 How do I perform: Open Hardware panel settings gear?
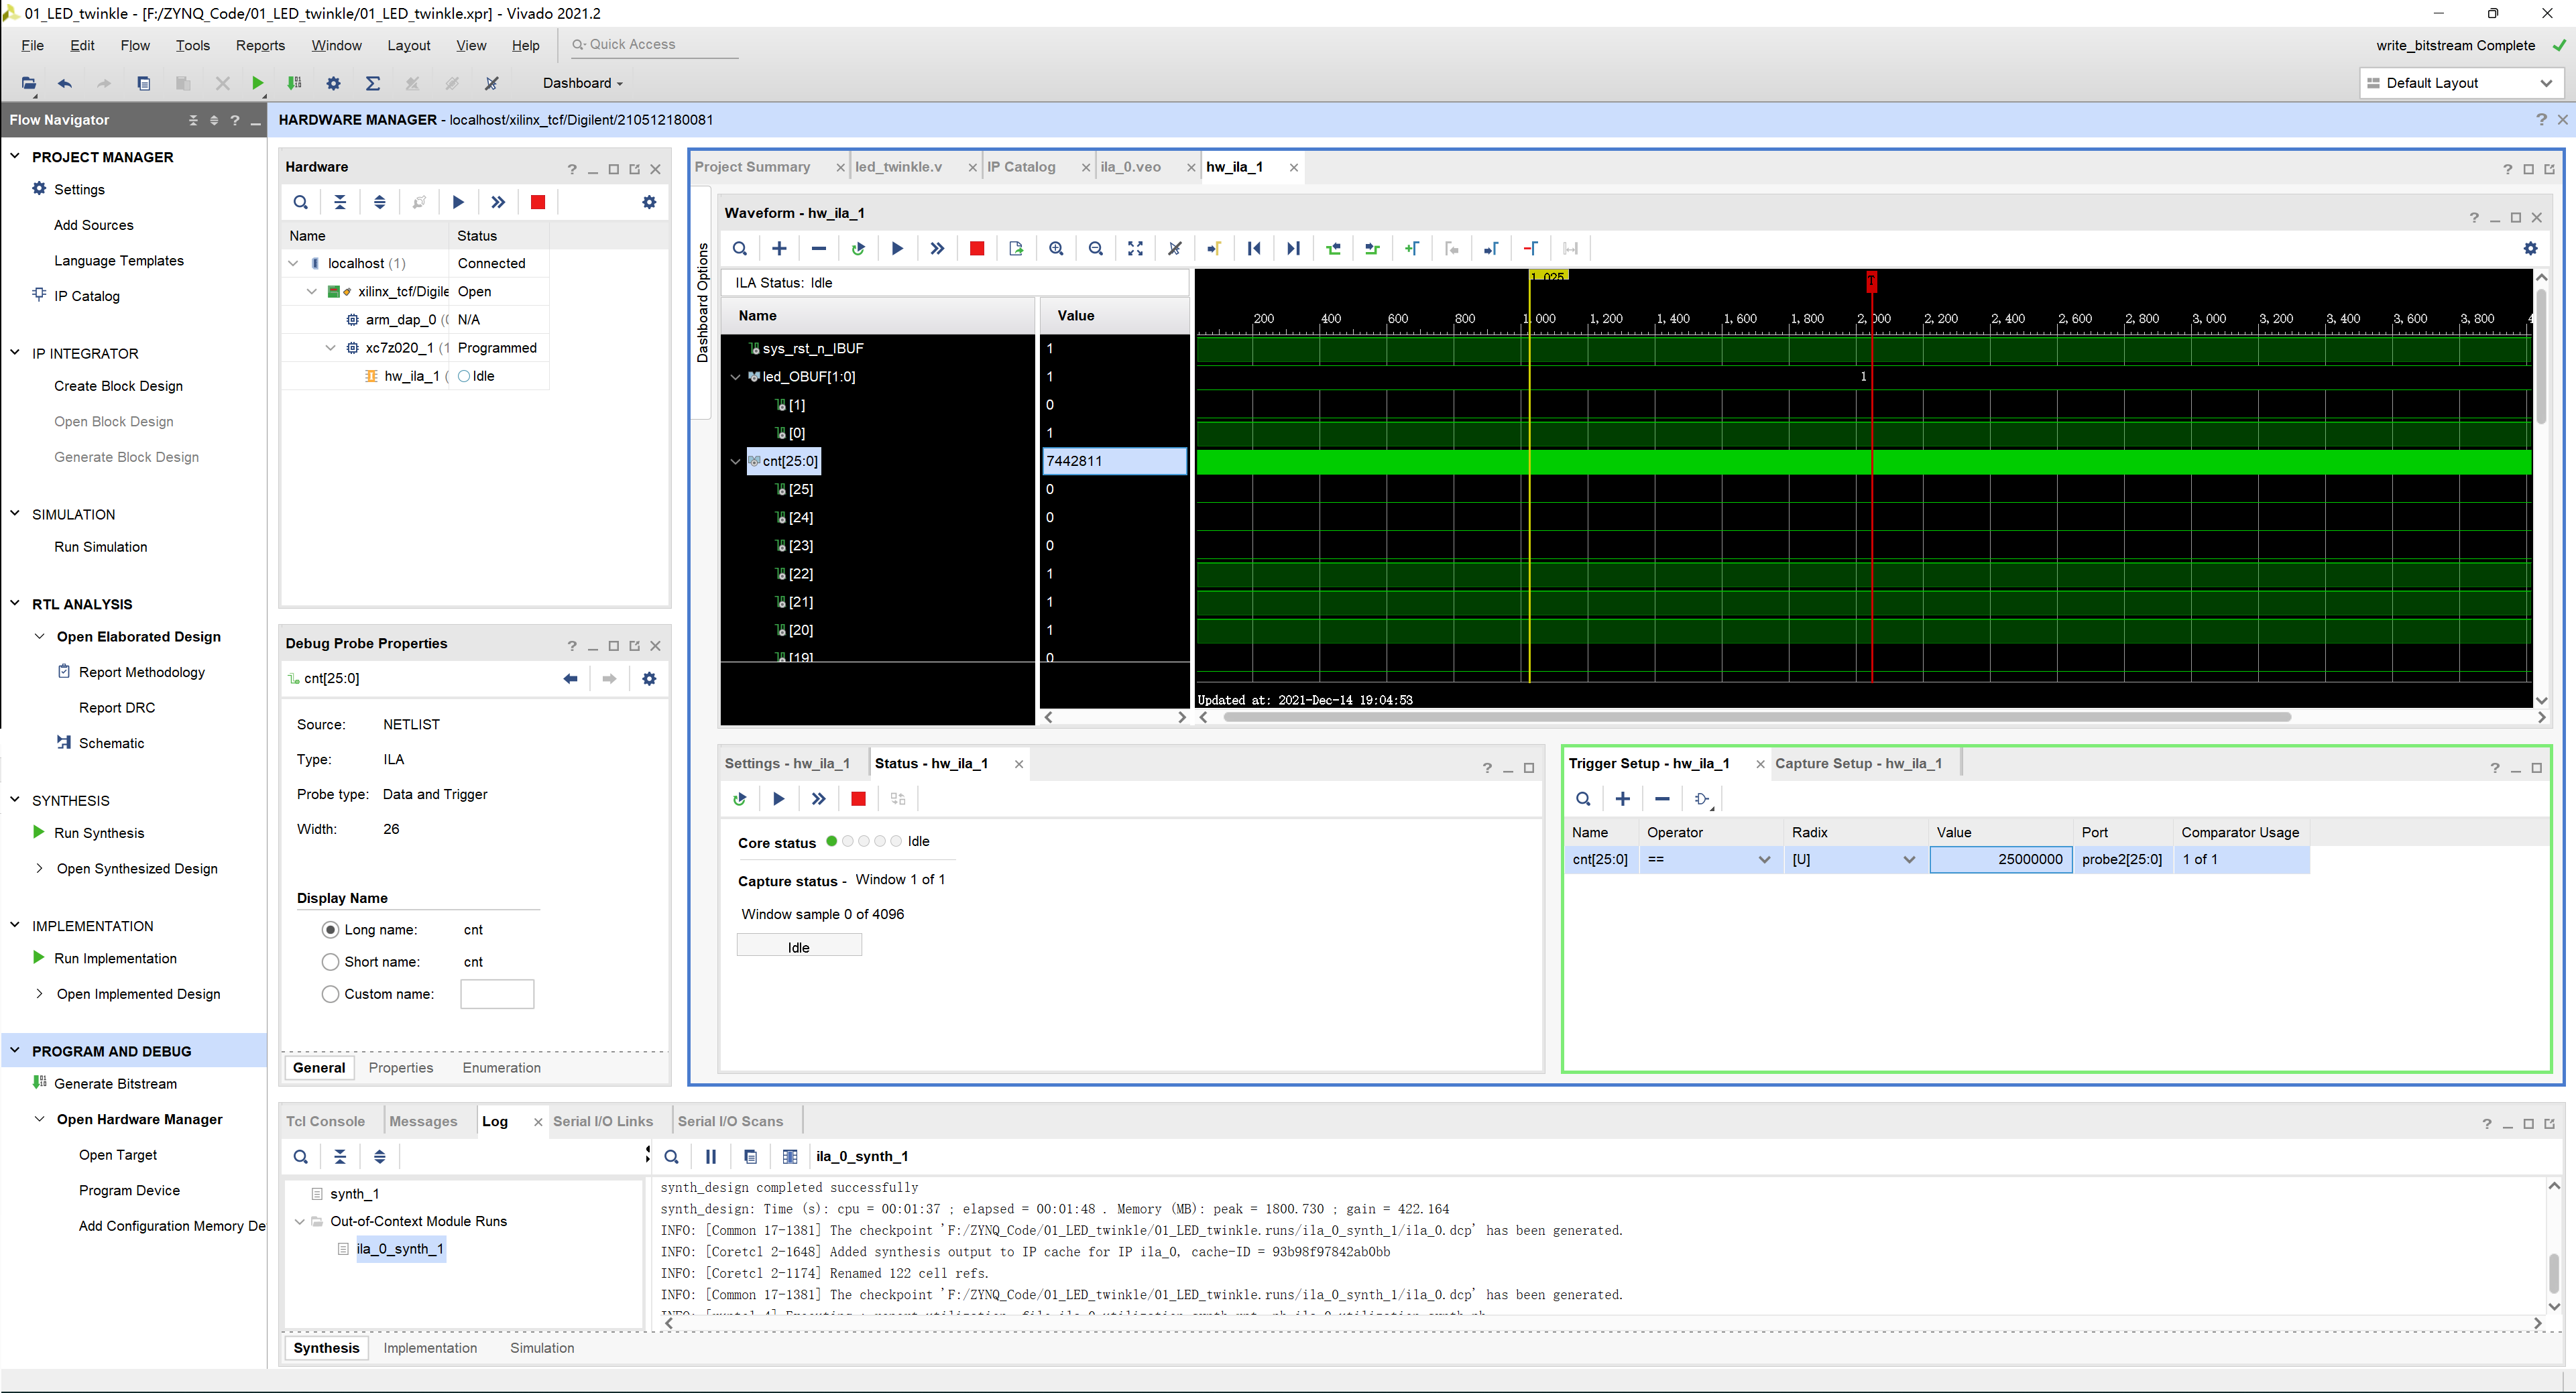pyautogui.click(x=649, y=202)
